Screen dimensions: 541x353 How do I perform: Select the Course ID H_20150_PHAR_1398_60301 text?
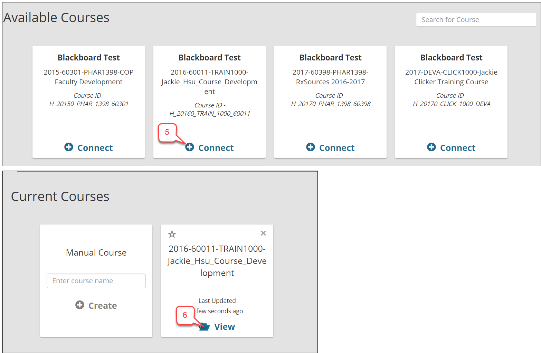point(89,100)
